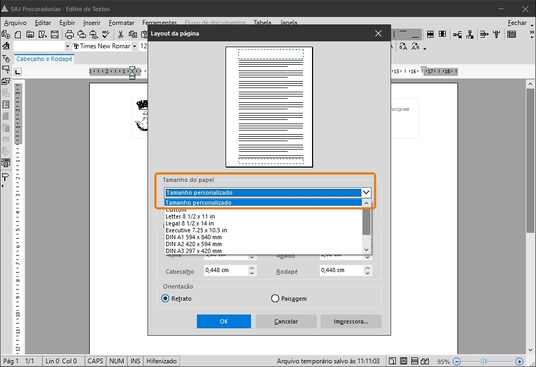
Task: Select the Paisagem orientation option
Action: pyautogui.click(x=275, y=299)
